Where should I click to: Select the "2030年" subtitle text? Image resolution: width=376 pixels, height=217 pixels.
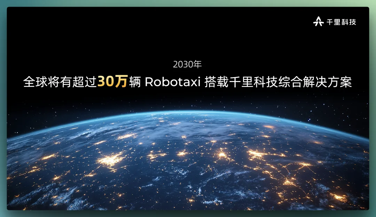[187, 65]
